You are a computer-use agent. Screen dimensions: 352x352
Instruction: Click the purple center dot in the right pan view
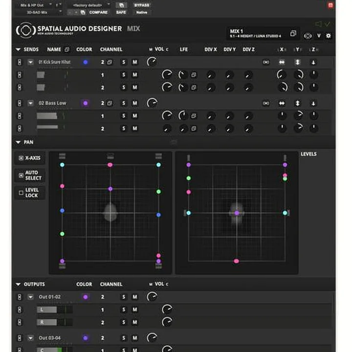pos(237,213)
